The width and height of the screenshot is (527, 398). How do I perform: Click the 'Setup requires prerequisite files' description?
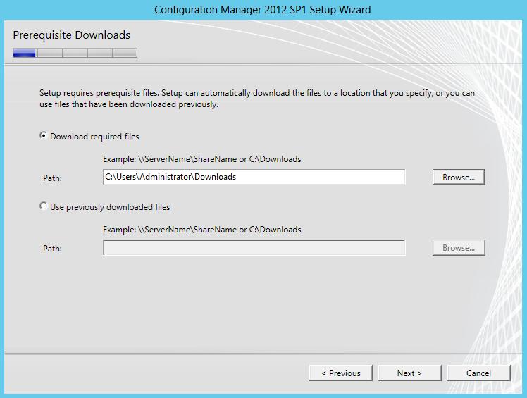click(257, 99)
